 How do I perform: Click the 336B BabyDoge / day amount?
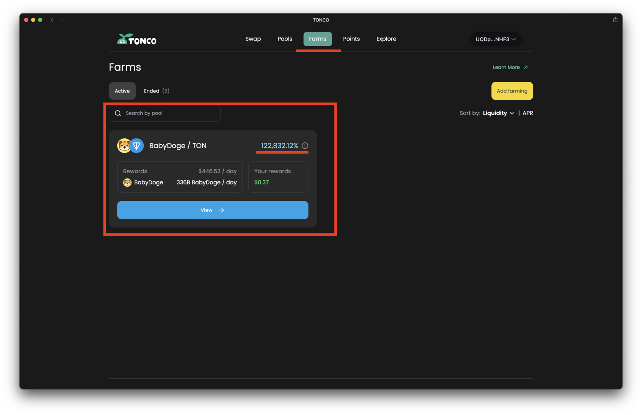[x=207, y=182]
